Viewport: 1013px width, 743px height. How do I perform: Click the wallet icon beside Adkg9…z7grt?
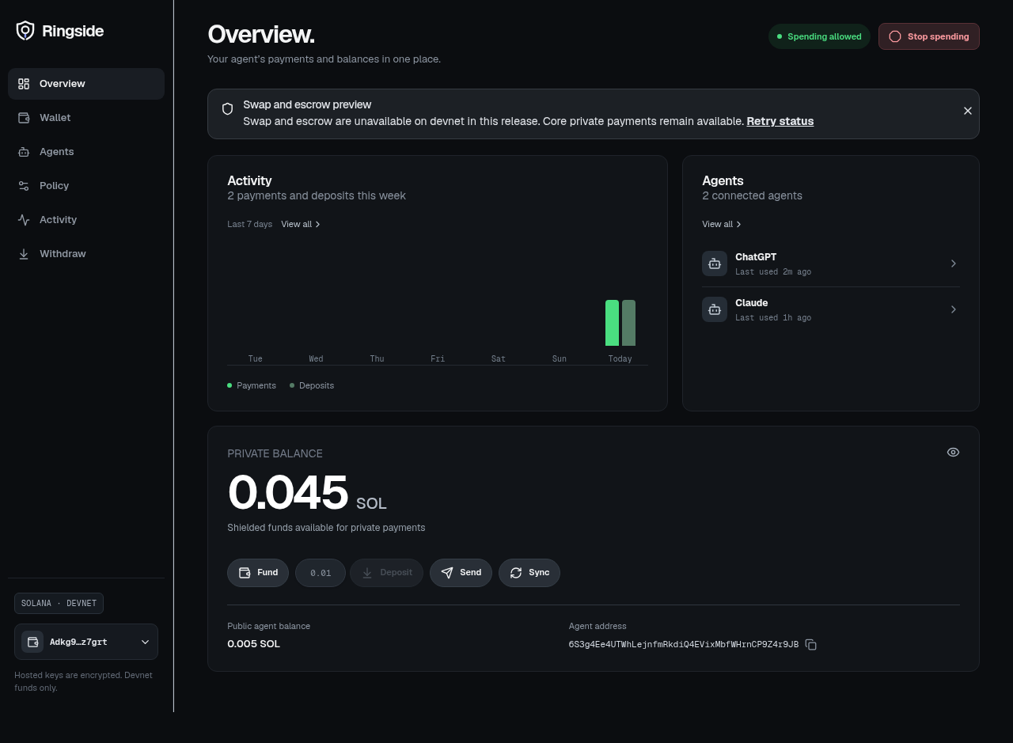point(32,642)
